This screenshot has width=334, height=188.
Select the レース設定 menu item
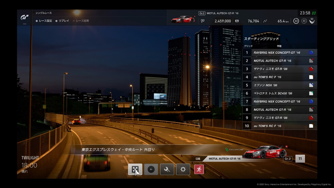point(44,21)
